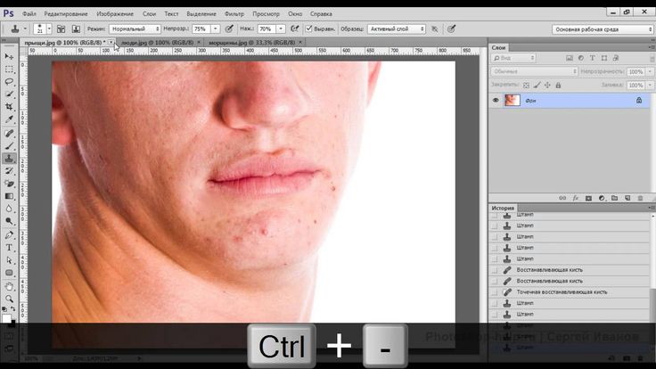The image size is (656, 369).
Task: Hide the Фон layer with eye icon
Action: pos(496,101)
